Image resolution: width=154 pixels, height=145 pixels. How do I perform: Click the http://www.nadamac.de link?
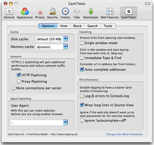(x=64, y=134)
